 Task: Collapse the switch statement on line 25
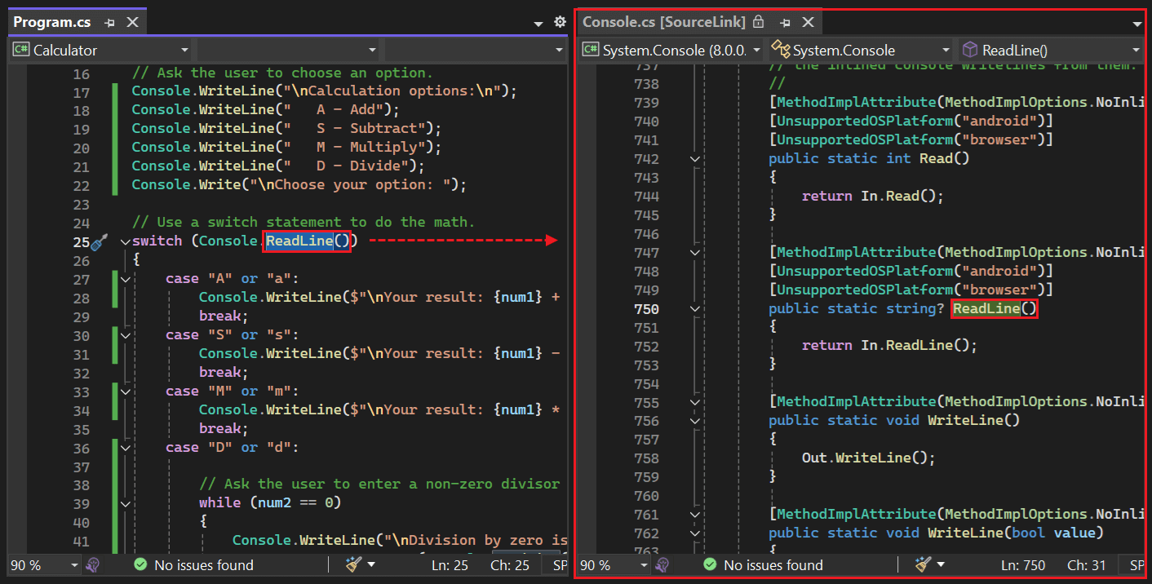(x=125, y=241)
